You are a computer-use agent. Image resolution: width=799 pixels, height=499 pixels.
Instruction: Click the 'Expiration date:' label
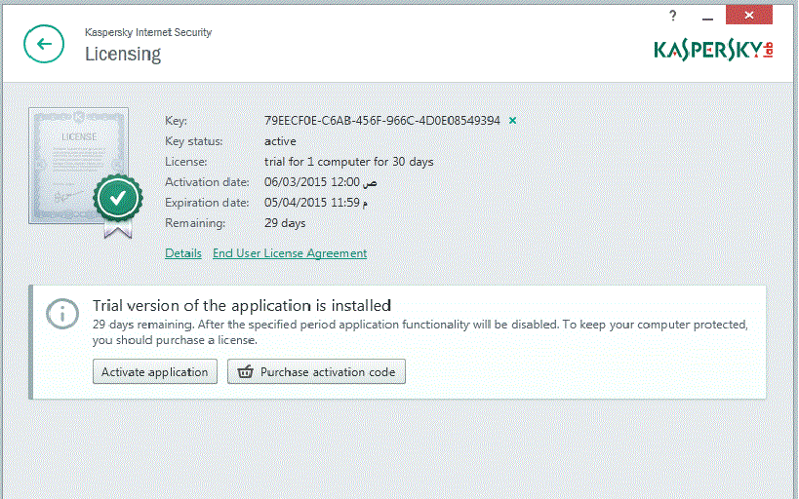[x=207, y=202]
